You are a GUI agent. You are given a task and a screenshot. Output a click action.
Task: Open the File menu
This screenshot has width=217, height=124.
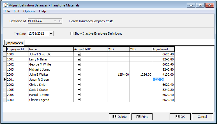(x=7, y=11)
